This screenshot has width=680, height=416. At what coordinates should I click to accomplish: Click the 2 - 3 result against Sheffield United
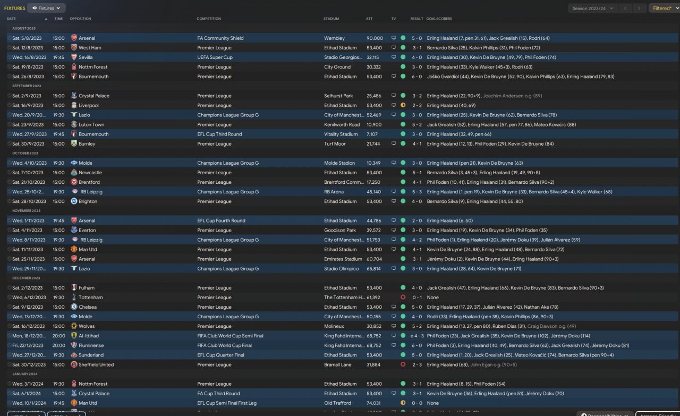click(x=417, y=364)
